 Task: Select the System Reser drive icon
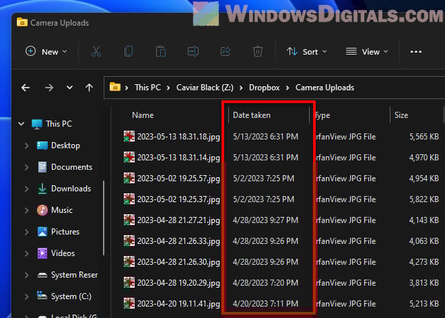click(42, 275)
